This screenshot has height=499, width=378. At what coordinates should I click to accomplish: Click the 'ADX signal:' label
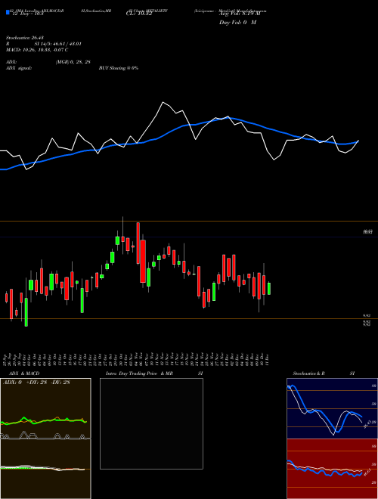coord(19,68)
